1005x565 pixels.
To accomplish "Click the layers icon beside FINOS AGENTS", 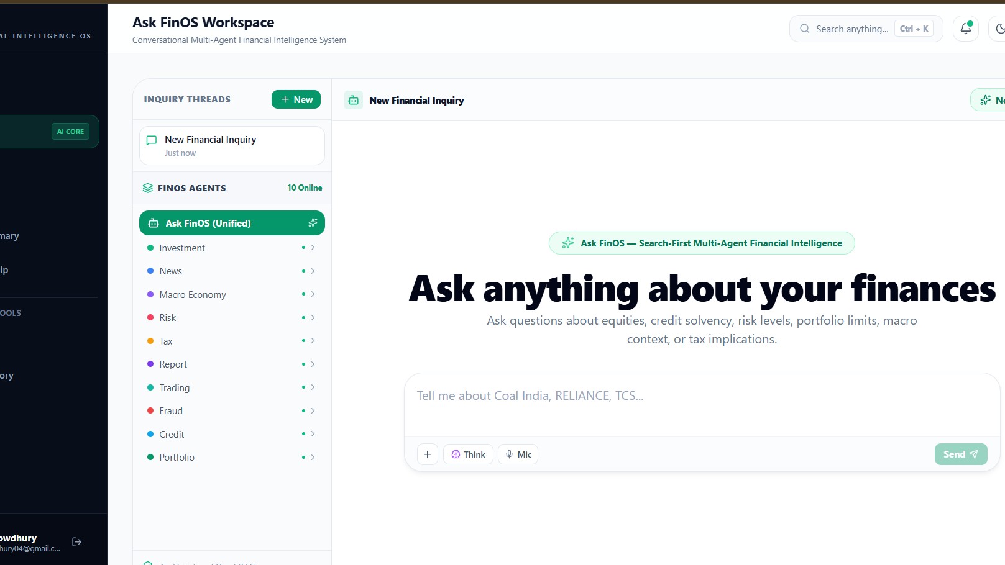I will (147, 188).
